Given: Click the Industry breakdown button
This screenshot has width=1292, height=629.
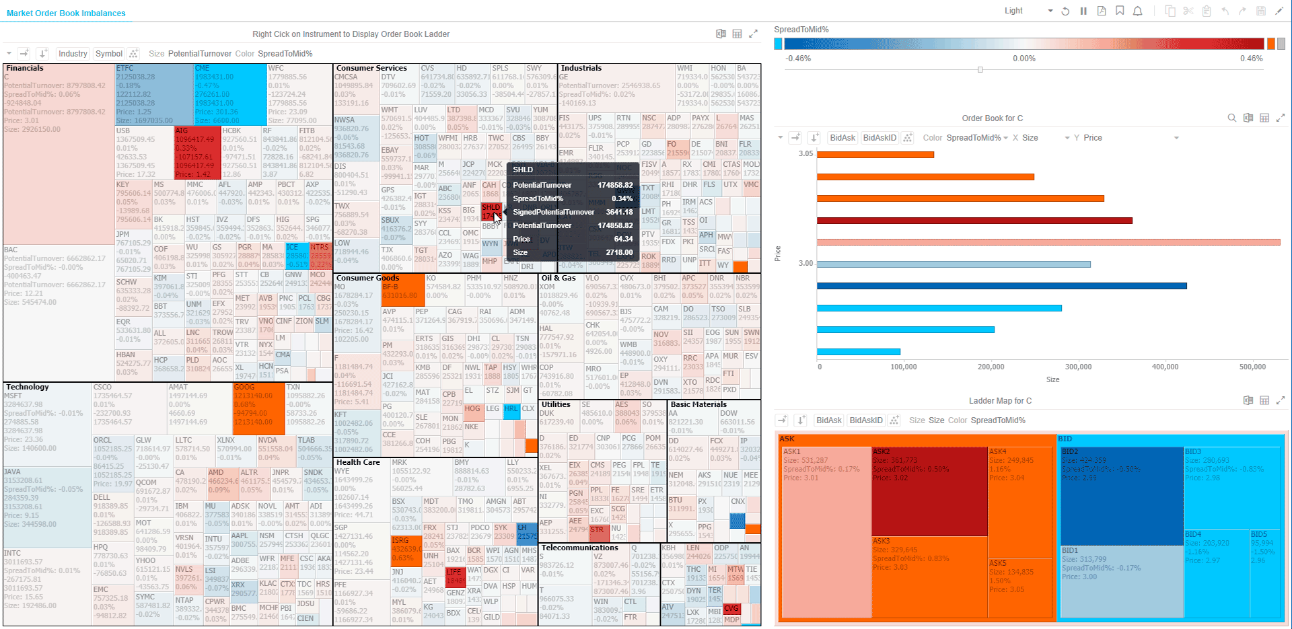Looking at the screenshot, I should click(73, 53).
